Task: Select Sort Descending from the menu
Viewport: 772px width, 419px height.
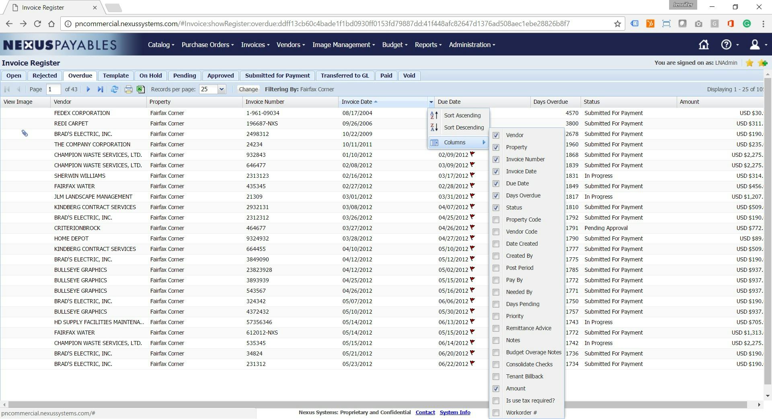Action: point(464,127)
